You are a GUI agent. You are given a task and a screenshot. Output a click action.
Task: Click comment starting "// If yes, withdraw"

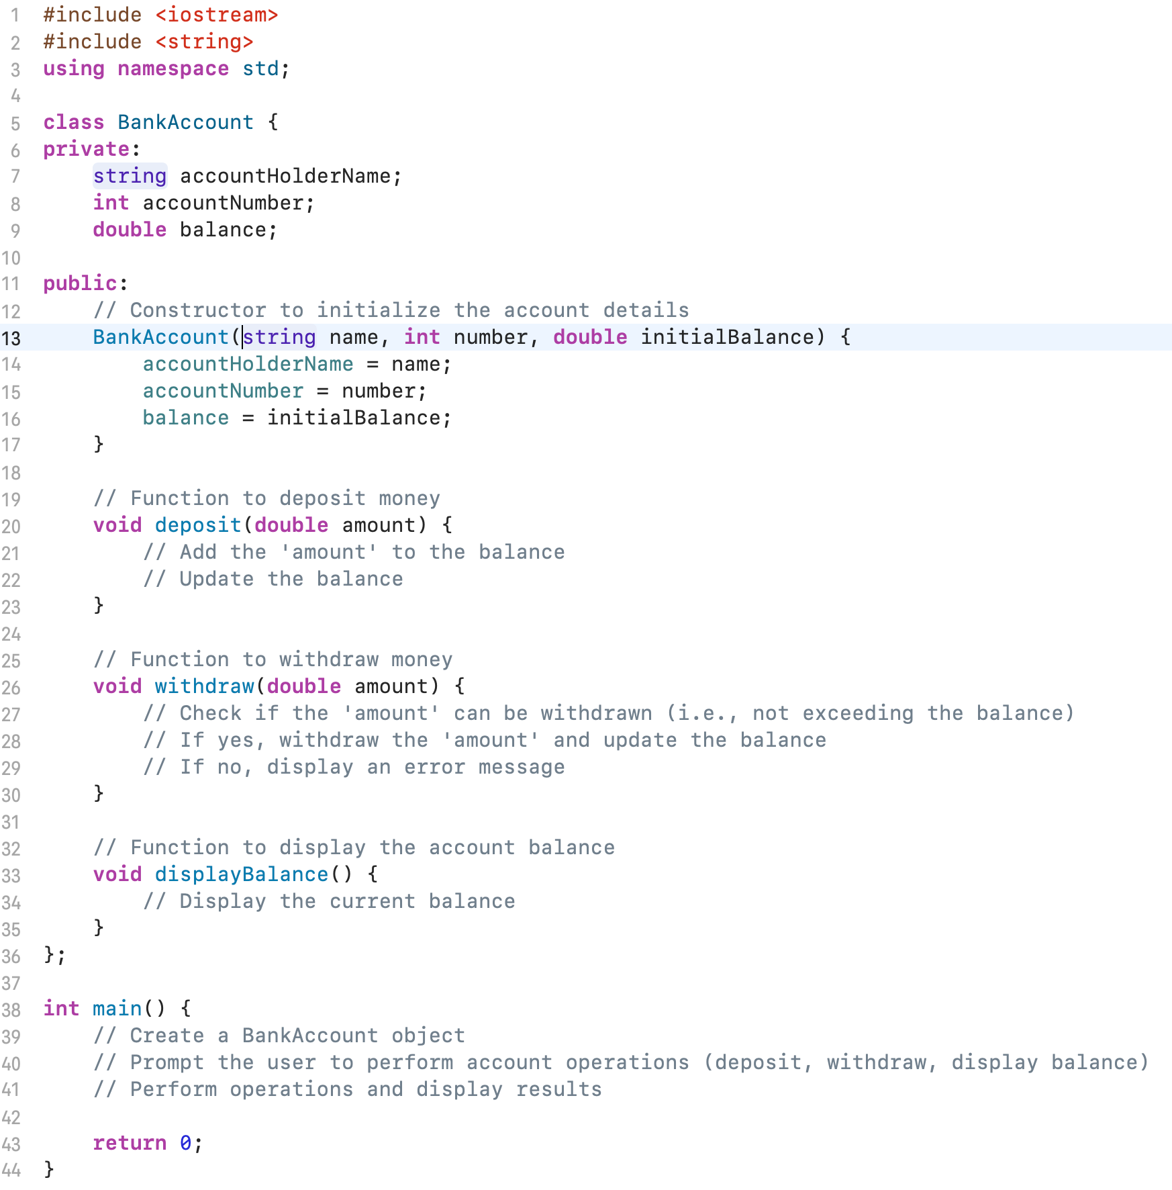coord(485,740)
